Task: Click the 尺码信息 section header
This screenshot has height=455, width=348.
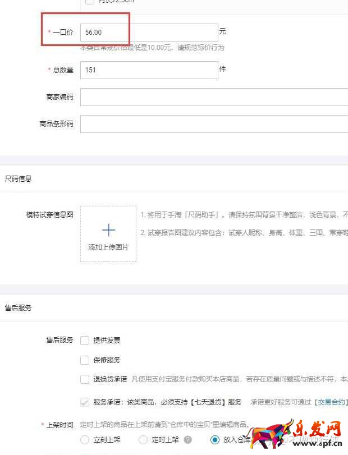Action: (x=19, y=179)
